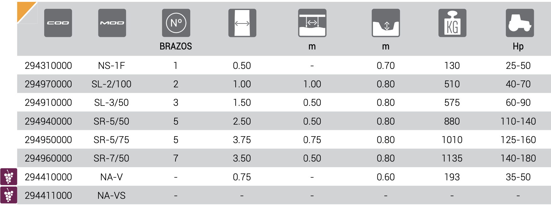551x206 pixels.
Task: Click the 140-180 Hp value
Action: click(518, 158)
